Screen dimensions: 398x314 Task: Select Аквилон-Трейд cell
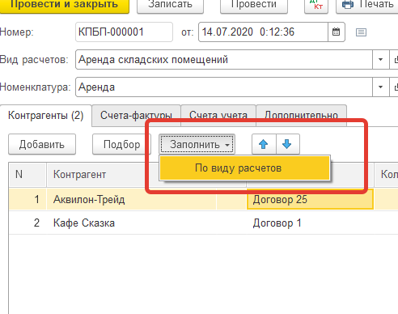tap(131, 200)
